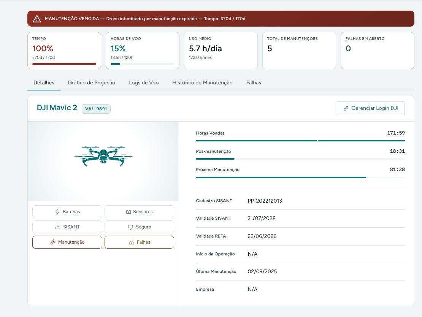This screenshot has height=317, width=422.
Task: Click the 370d / 170d text in Tempo card
Action: click(44, 58)
